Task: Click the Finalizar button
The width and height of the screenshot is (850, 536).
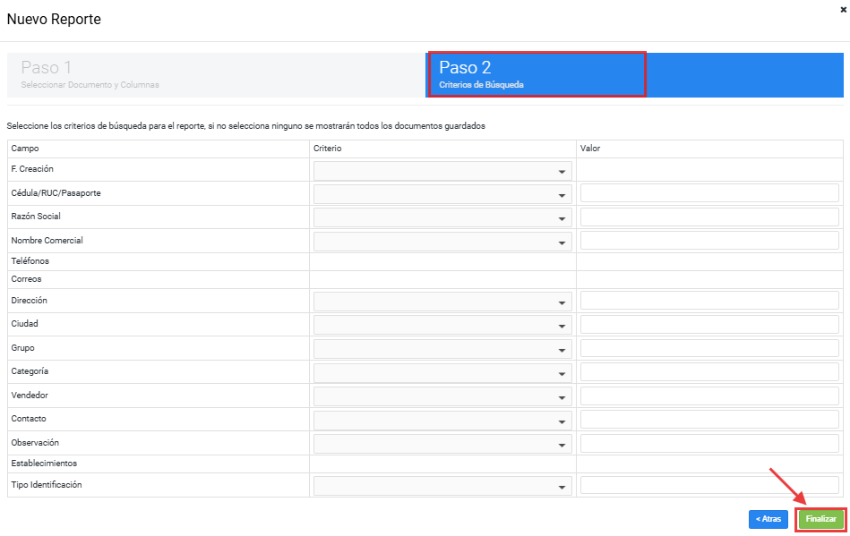Action: click(x=820, y=519)
